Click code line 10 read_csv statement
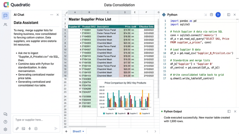This screenshot has height=134, width=239. [202, 53]
